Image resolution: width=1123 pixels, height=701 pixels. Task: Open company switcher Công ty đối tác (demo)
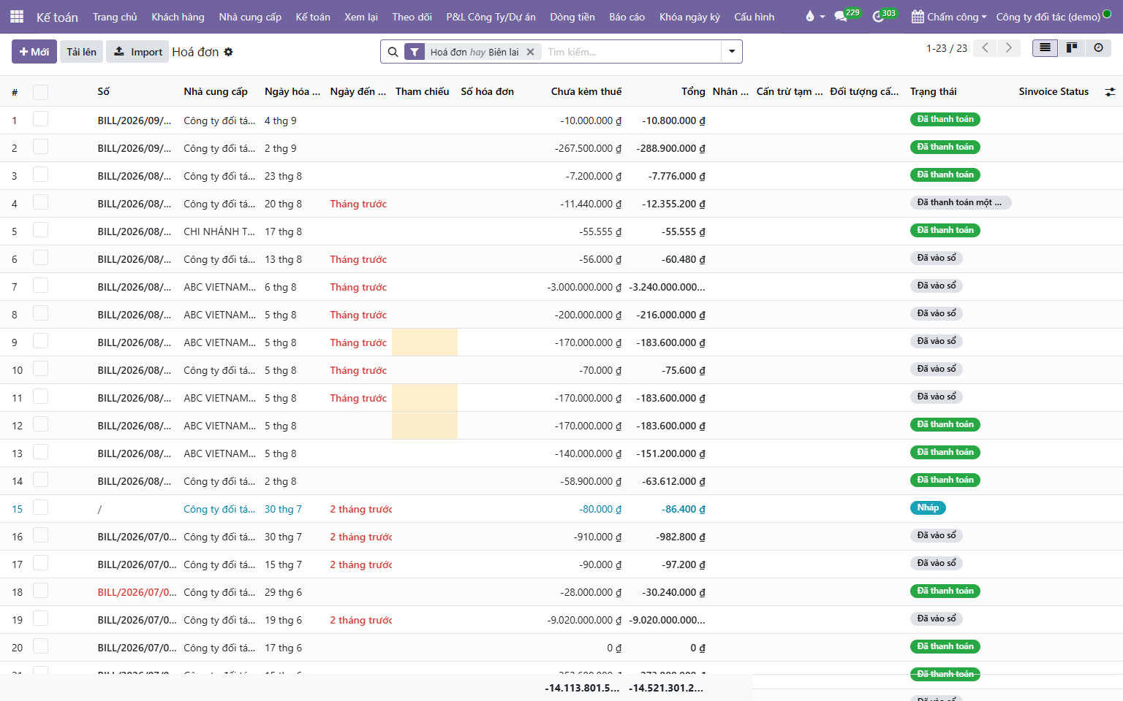pyautogui.click(x=1048, y=17)
